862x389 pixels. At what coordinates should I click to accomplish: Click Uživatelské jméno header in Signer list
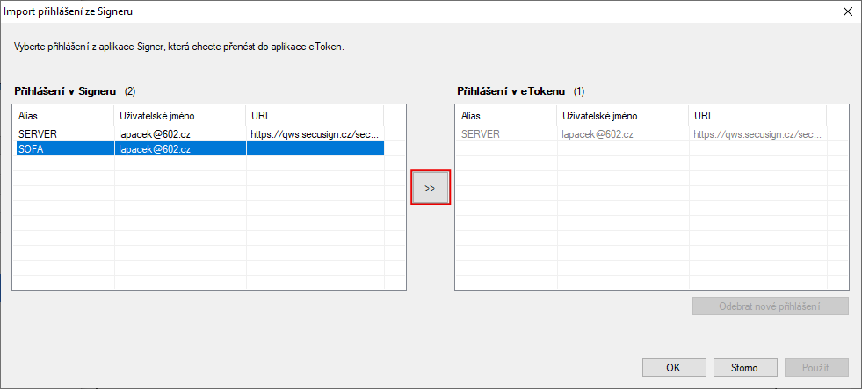coord(180,115)
